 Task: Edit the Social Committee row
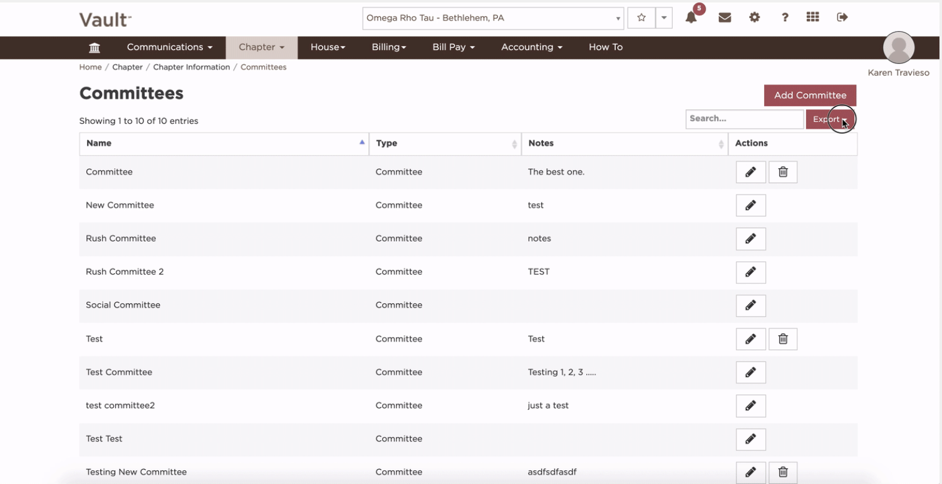(x=751, y=305)
